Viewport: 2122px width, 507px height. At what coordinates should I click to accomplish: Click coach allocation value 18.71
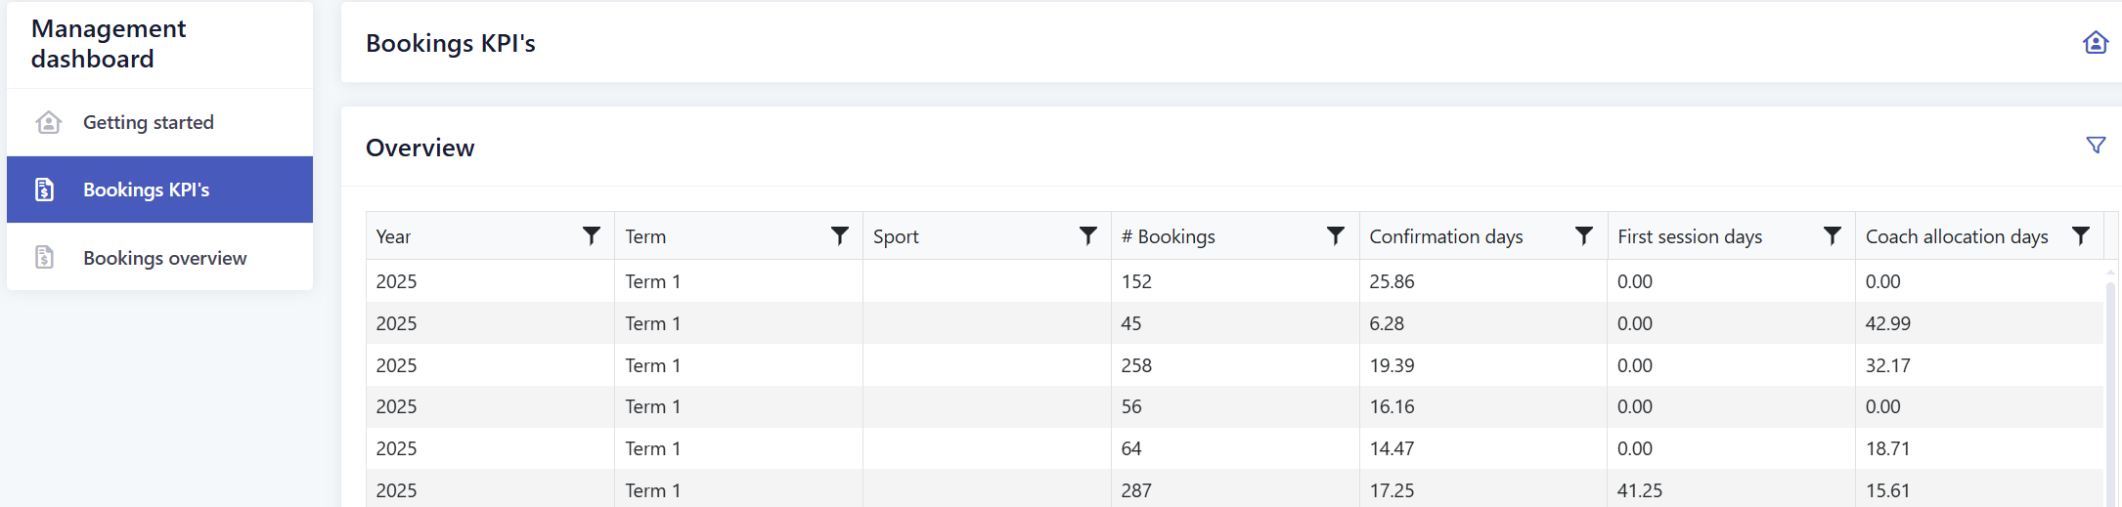pos(1888,448)
